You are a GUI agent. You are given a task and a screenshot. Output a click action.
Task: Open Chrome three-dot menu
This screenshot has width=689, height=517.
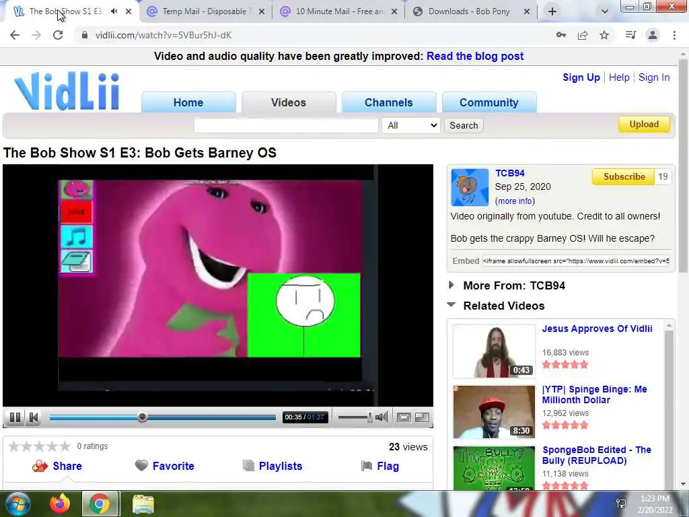tap(674, 35)
